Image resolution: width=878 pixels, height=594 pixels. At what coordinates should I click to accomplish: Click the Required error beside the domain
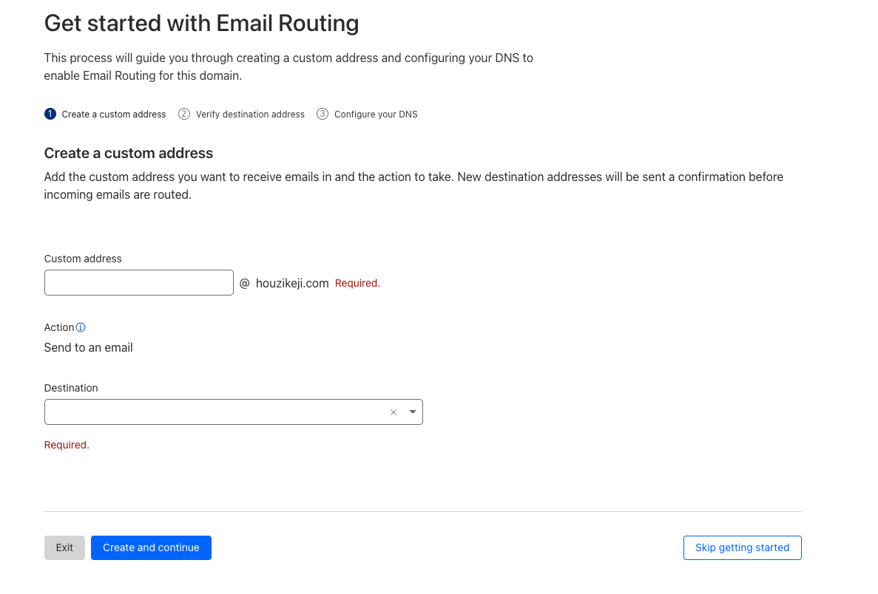point(357,283)
